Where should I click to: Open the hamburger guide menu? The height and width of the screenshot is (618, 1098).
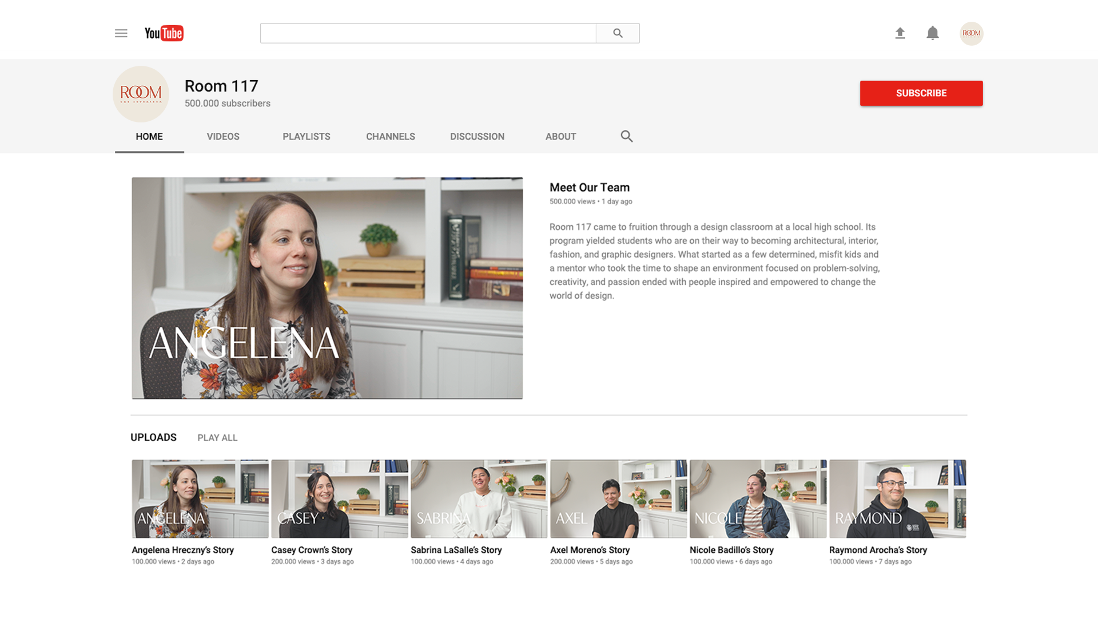point(121,33)
